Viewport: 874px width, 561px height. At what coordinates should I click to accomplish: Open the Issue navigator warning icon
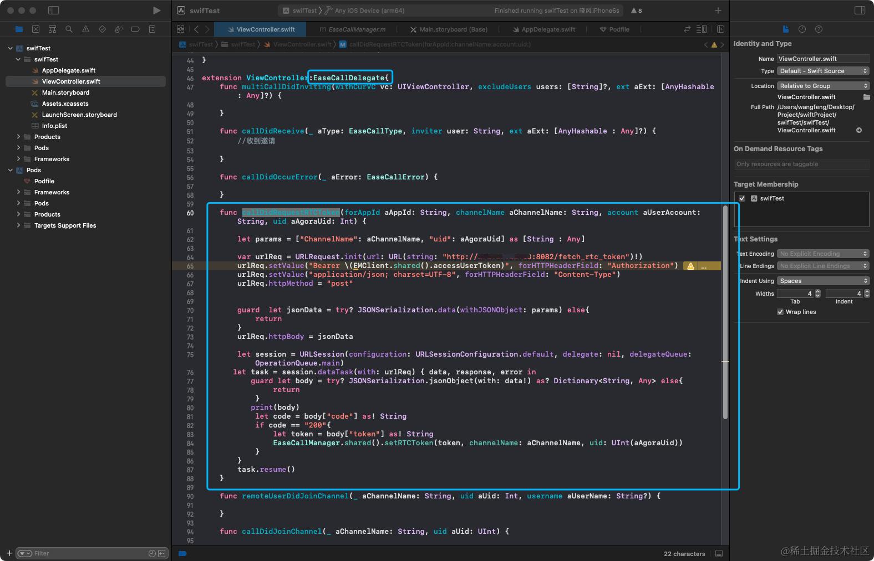tap(85, 29)
